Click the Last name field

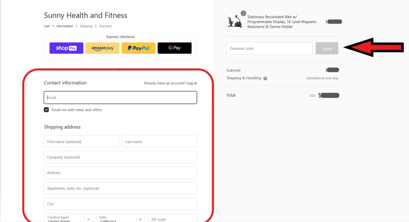(x=159, y=142)
